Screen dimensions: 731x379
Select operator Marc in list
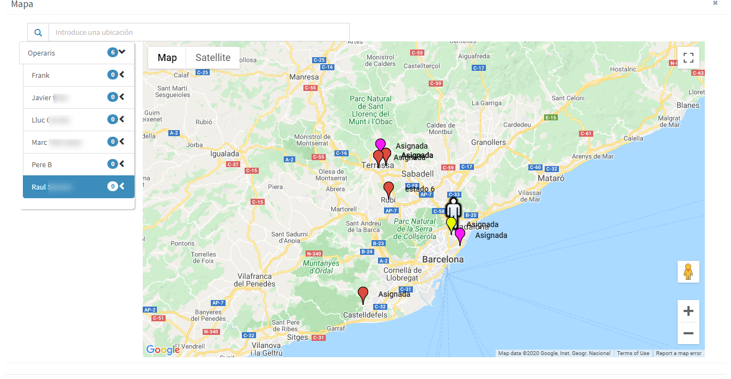pos(78,142)
